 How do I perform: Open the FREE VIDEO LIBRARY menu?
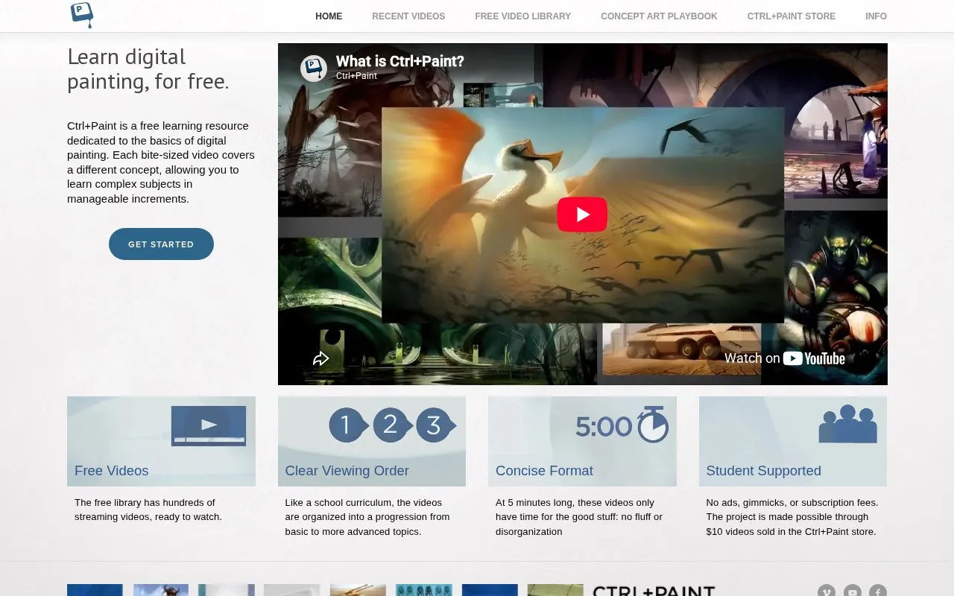pos(522,16)
